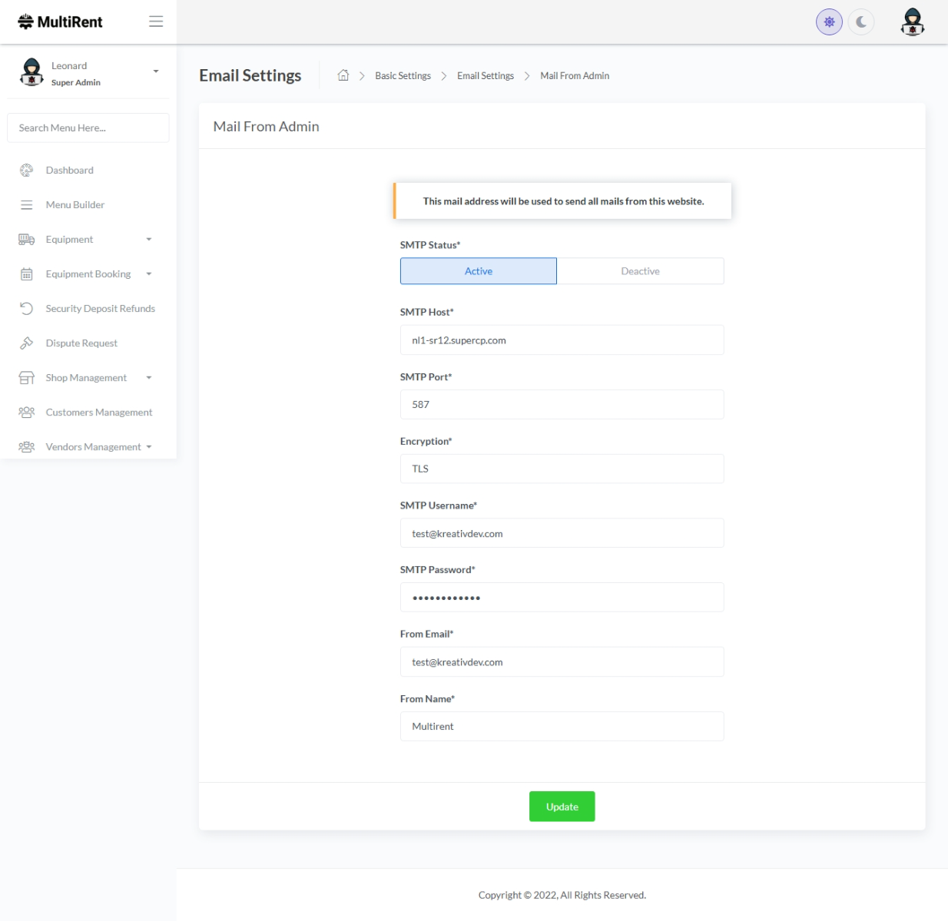Click the Dispute Request gavel icon

pos(27,343)
